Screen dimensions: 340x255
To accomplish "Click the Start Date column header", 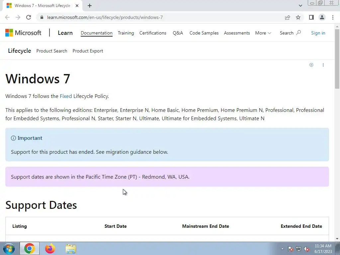I will (115, 226).
